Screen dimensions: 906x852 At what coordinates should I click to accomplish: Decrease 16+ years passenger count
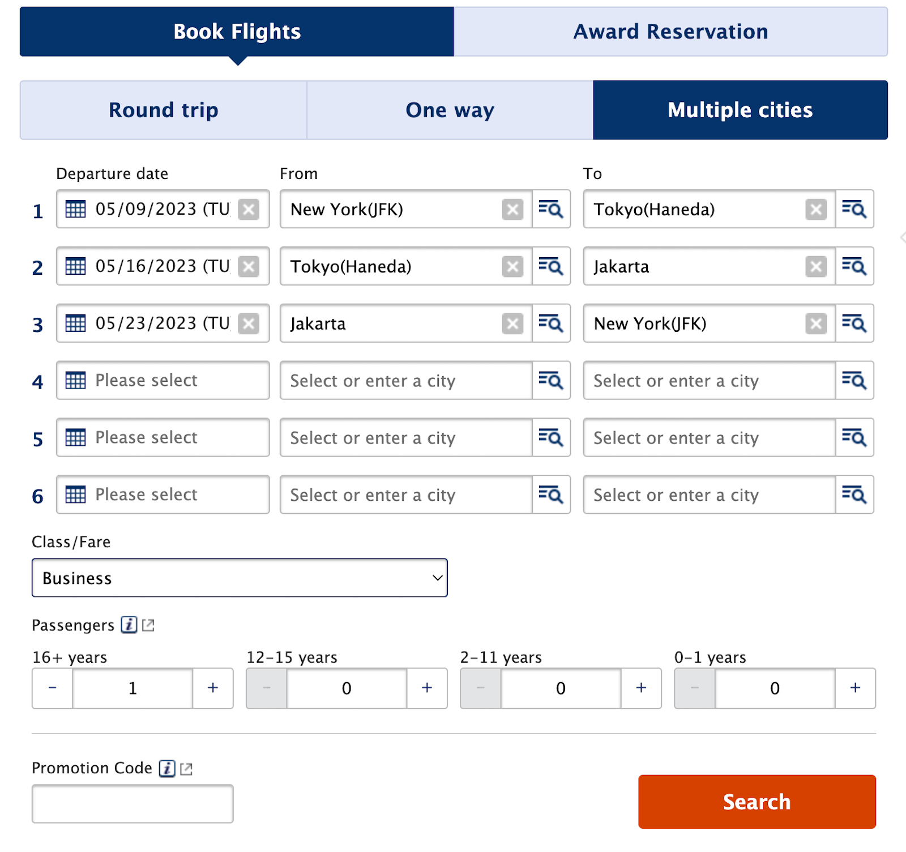(x=52, y=688)
